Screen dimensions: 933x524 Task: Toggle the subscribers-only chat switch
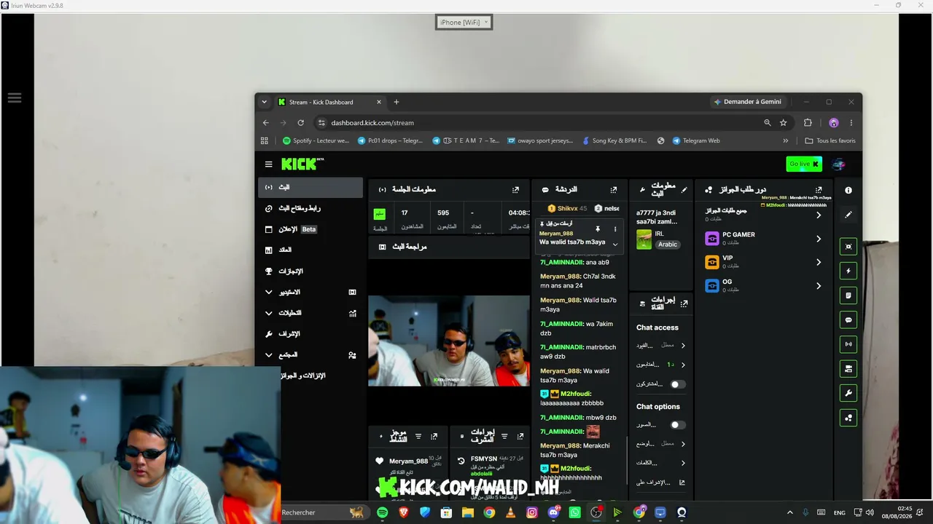[x=678, y=384]
